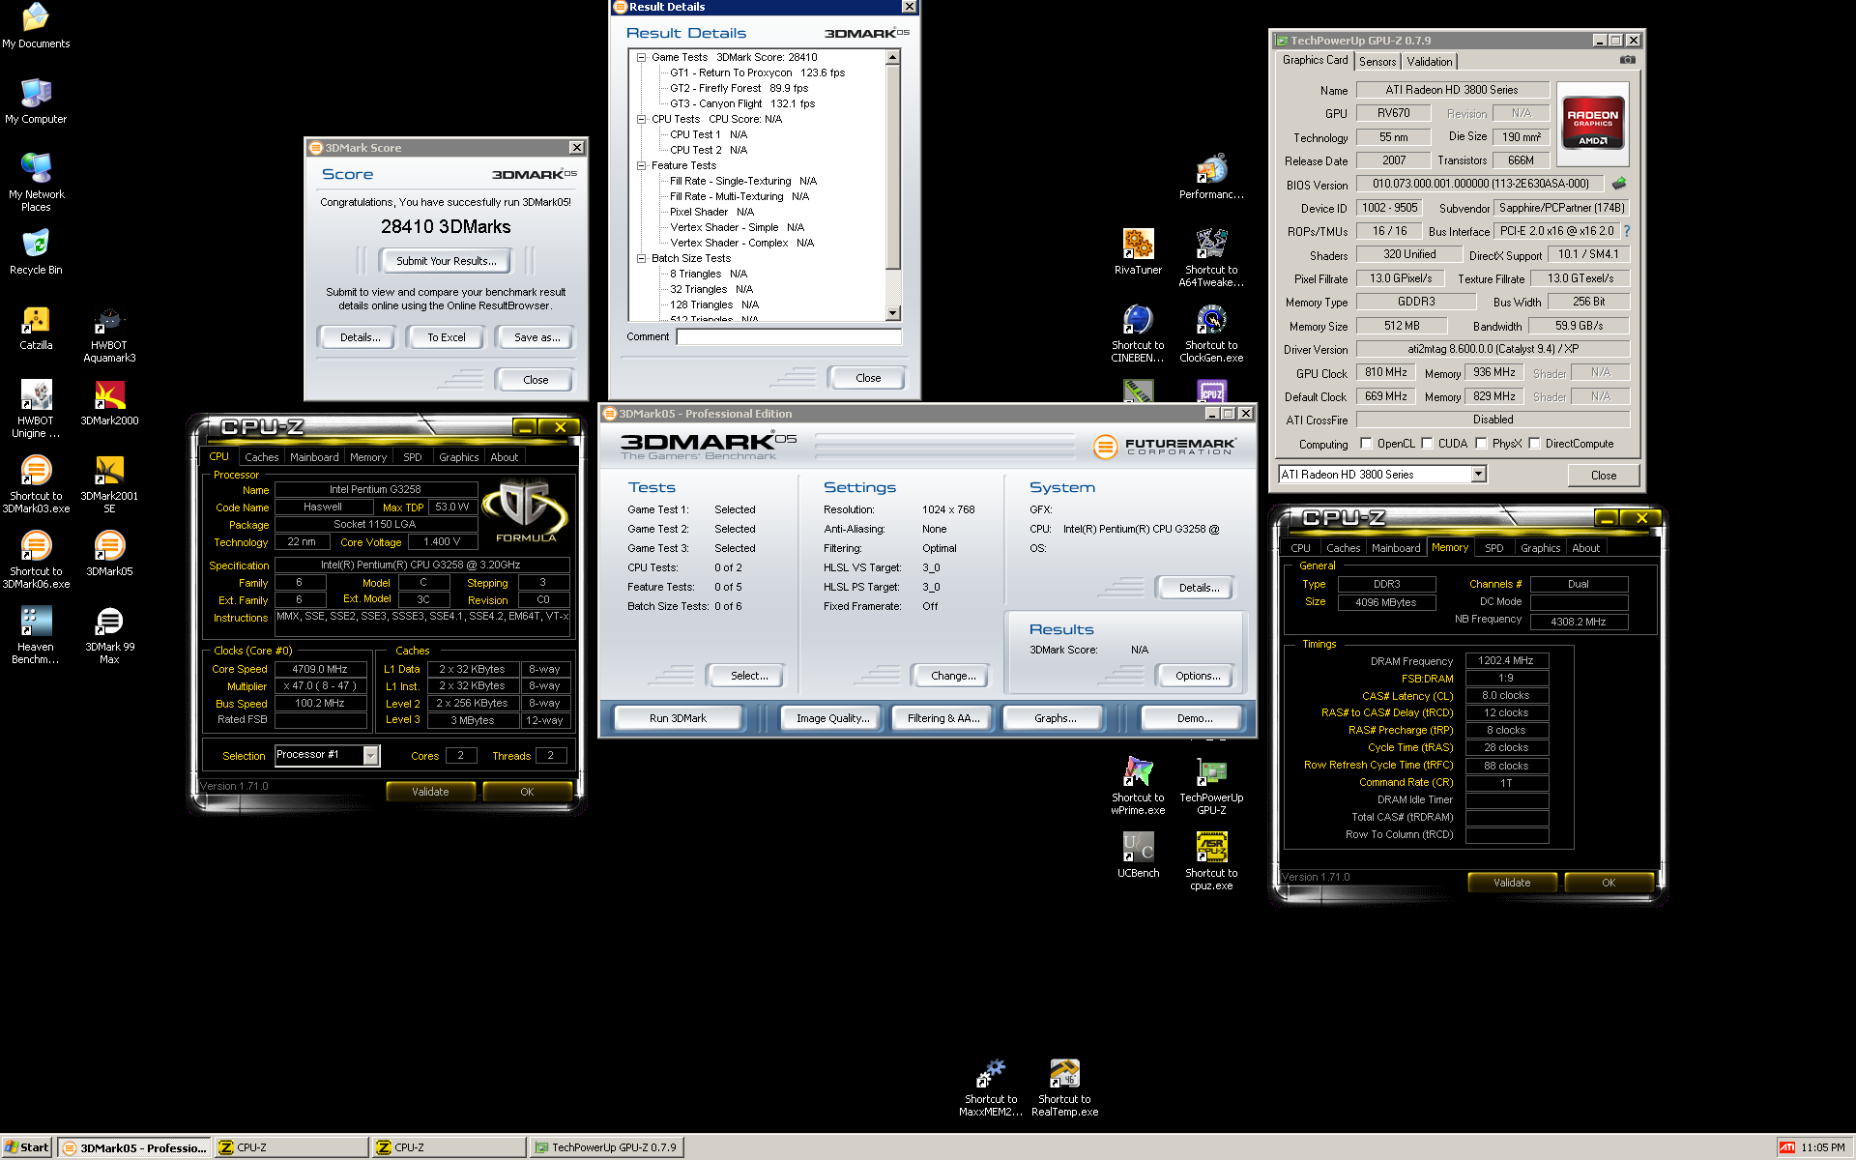
Task: Open My Documents desktop icon
Action: click(x=36, y=26)
